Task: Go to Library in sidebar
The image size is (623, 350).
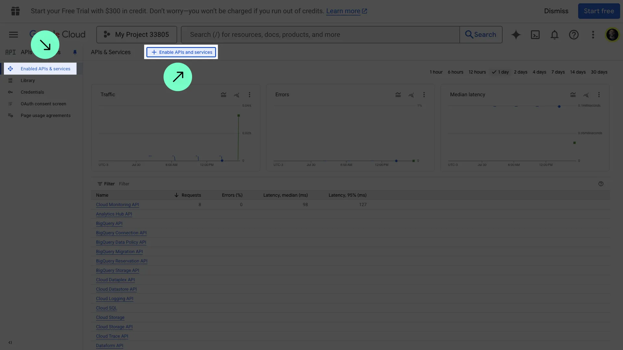Action: tap(28, 80)
